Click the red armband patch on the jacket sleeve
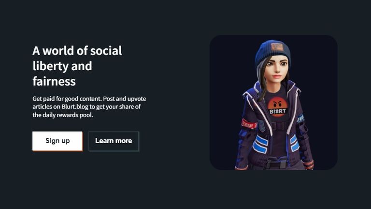The image size is (371, 209). click(x=249, y=124)
